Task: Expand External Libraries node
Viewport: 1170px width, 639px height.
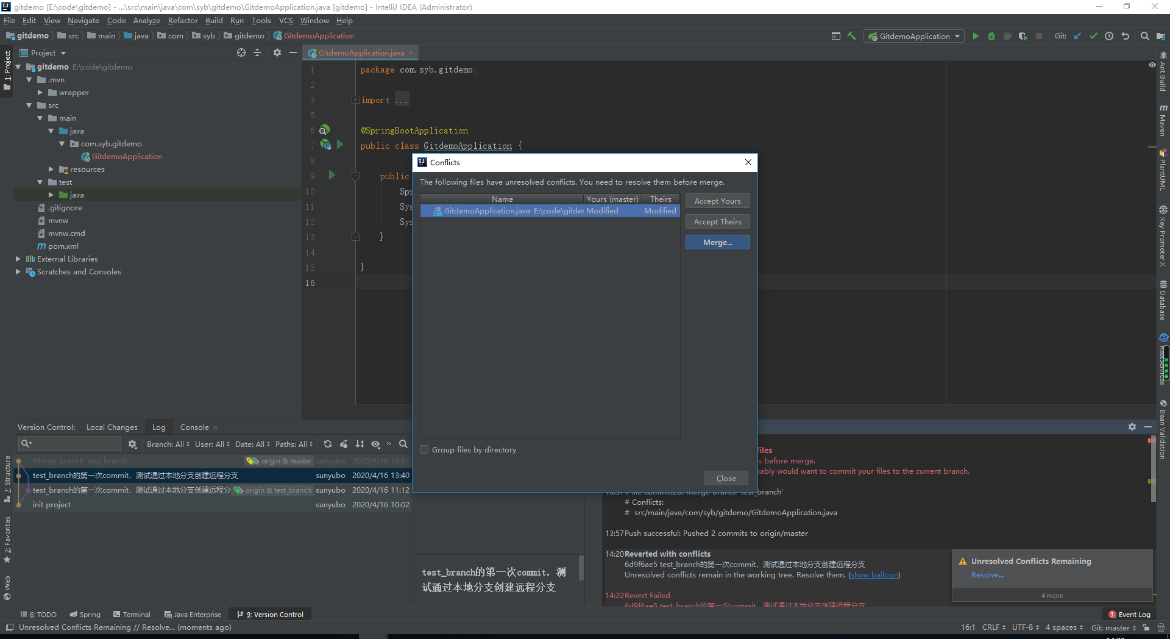Action: pos(18,259)
